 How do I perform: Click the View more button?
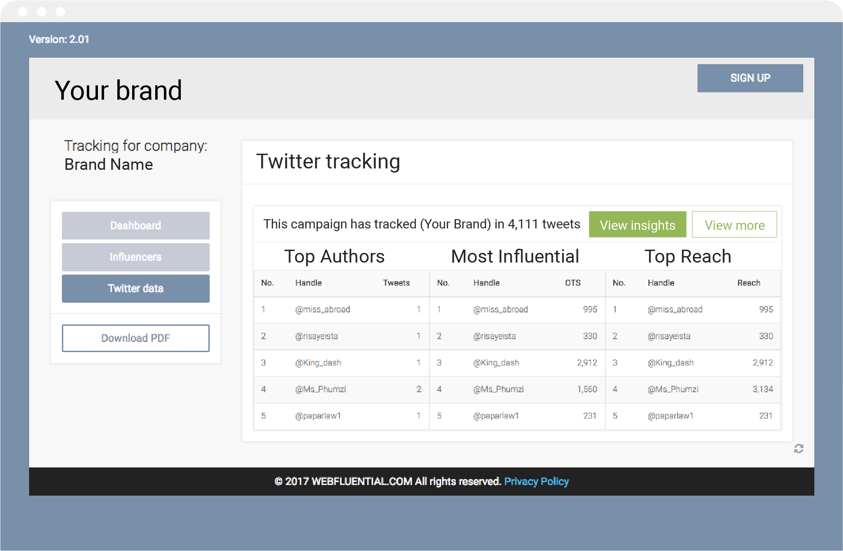pos(734,225)
